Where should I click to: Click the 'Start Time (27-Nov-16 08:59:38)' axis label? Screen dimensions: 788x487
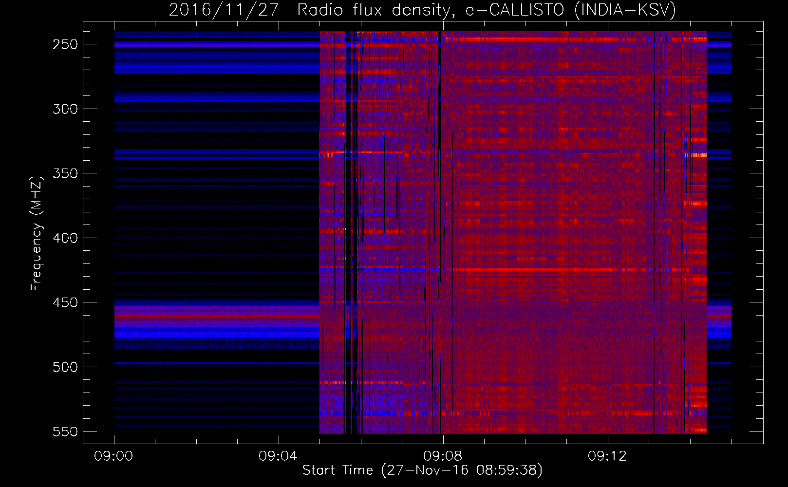click(x=422, y=470)
